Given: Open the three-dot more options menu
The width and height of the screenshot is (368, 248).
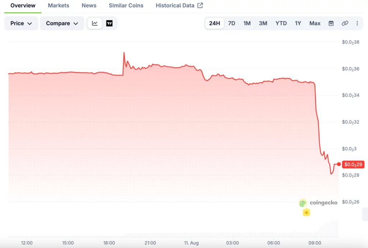Looking at the screenshot, I should pyautogui.click(x=357, y=23).
